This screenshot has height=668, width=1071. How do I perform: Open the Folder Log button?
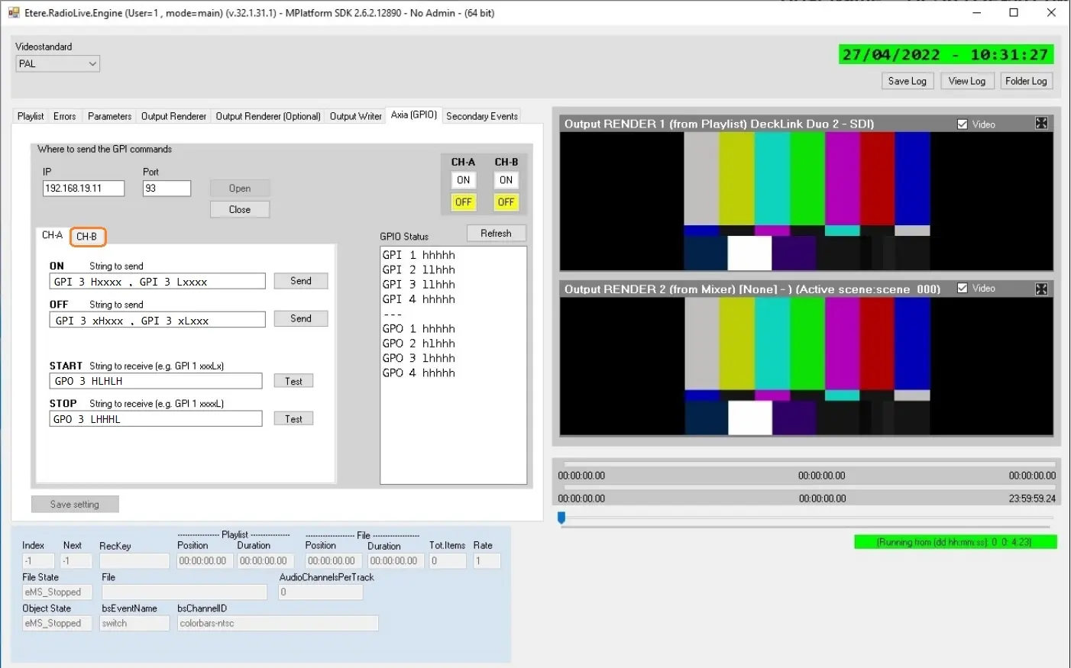click(x=1025, y=82)
